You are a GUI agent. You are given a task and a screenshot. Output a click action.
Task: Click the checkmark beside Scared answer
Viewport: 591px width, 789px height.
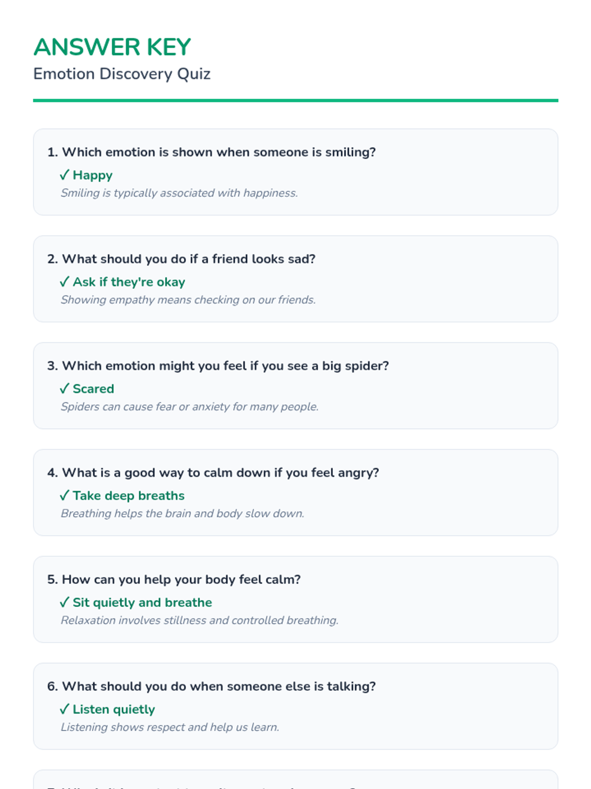pyautogui.click(x=65, y=389)
